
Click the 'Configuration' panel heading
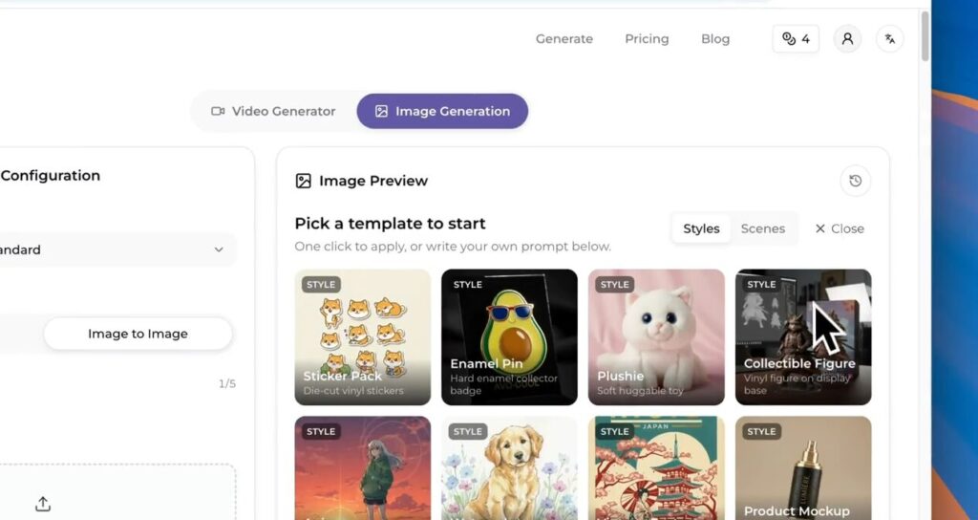pos(50,176)
